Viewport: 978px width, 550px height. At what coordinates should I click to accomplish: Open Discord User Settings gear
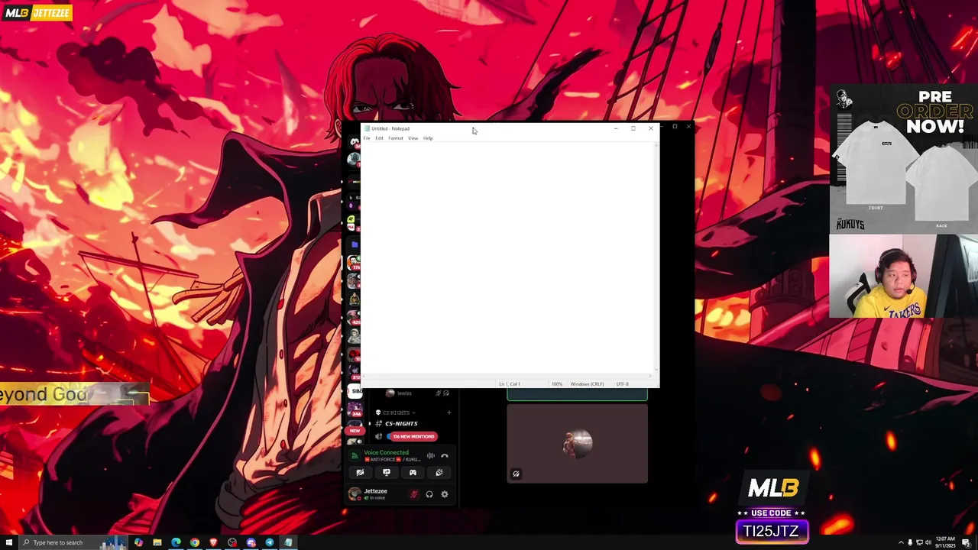tap(445, 494)
